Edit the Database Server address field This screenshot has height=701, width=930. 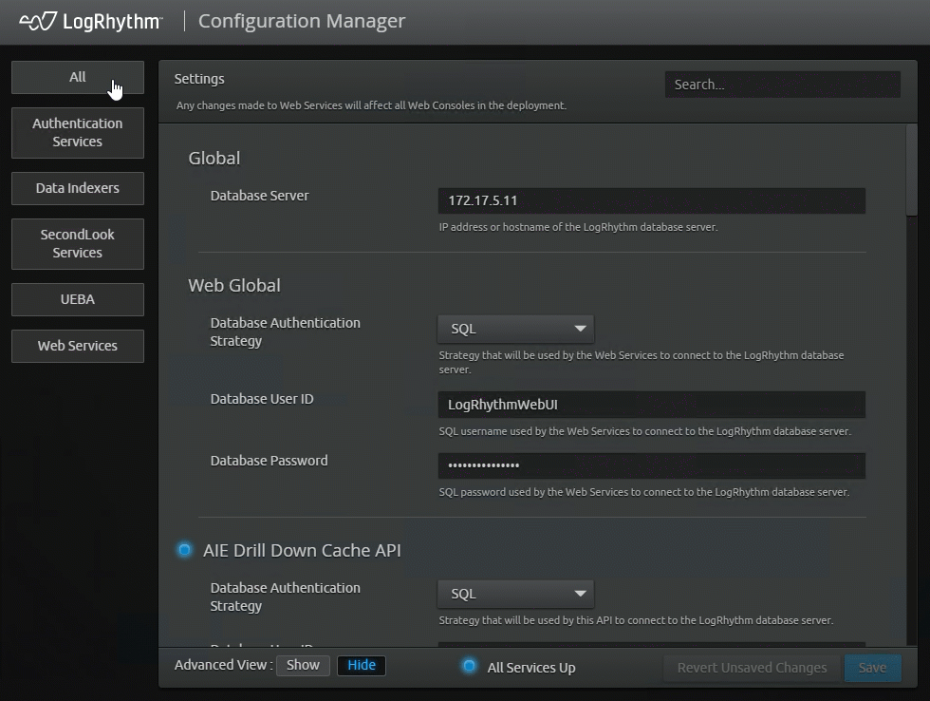tap(651, 200)
